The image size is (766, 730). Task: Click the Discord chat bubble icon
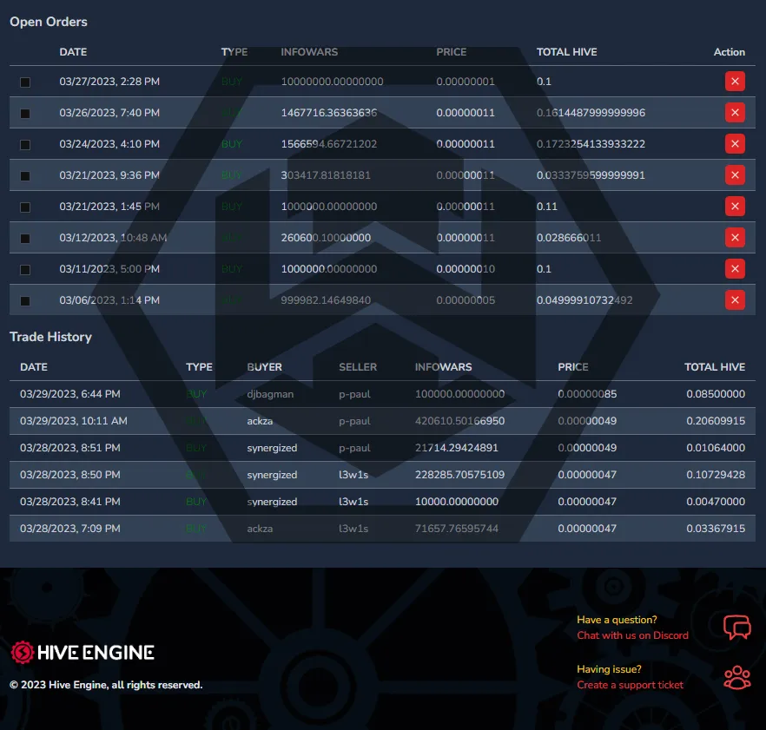coord(736,628)
